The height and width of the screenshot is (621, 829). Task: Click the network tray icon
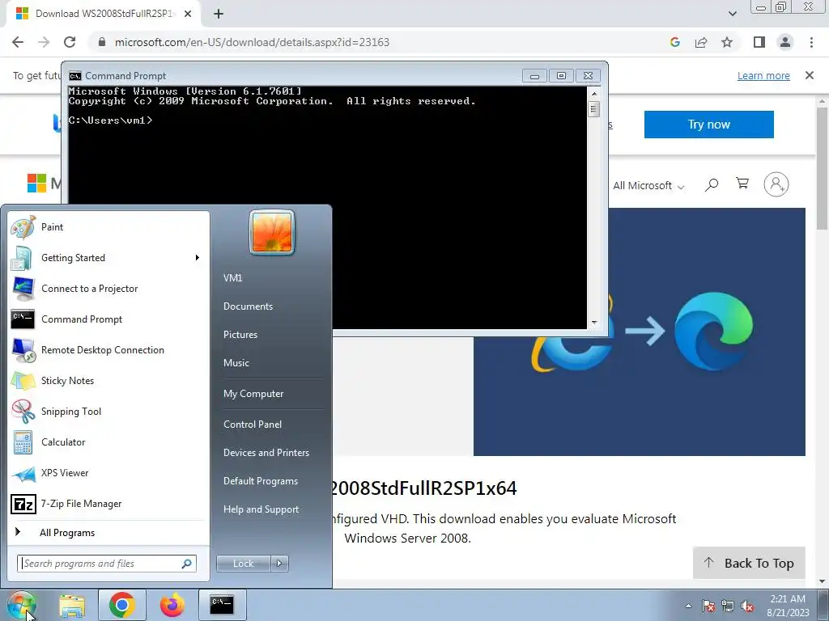(x=728, y=606)
